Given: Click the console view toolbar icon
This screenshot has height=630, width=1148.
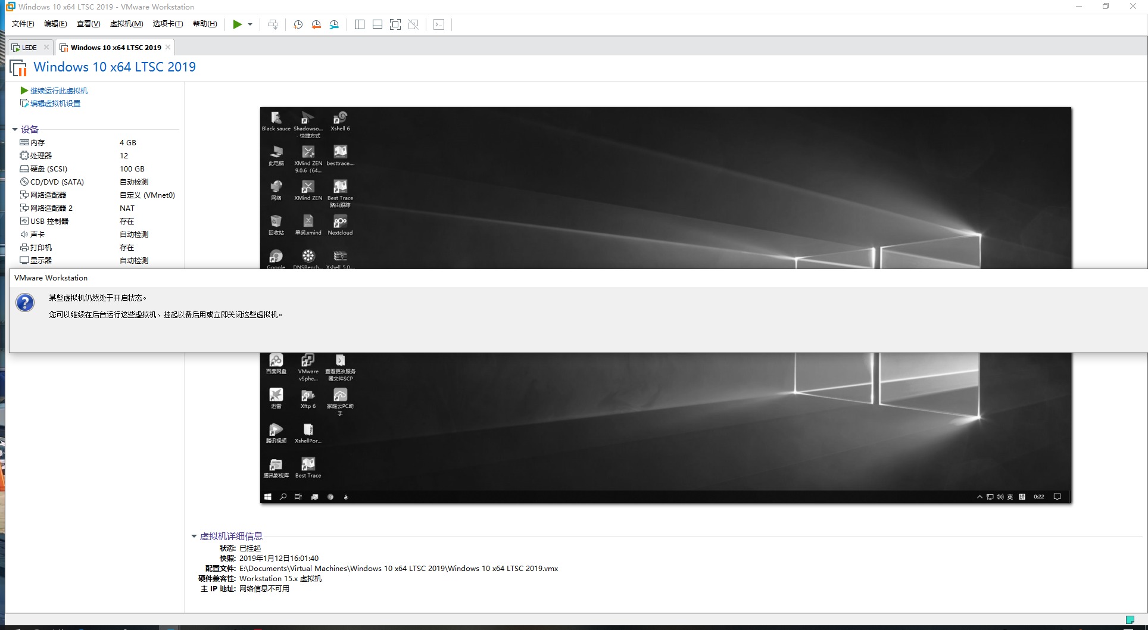Looking at the screenshot, I should pos(439,24).
